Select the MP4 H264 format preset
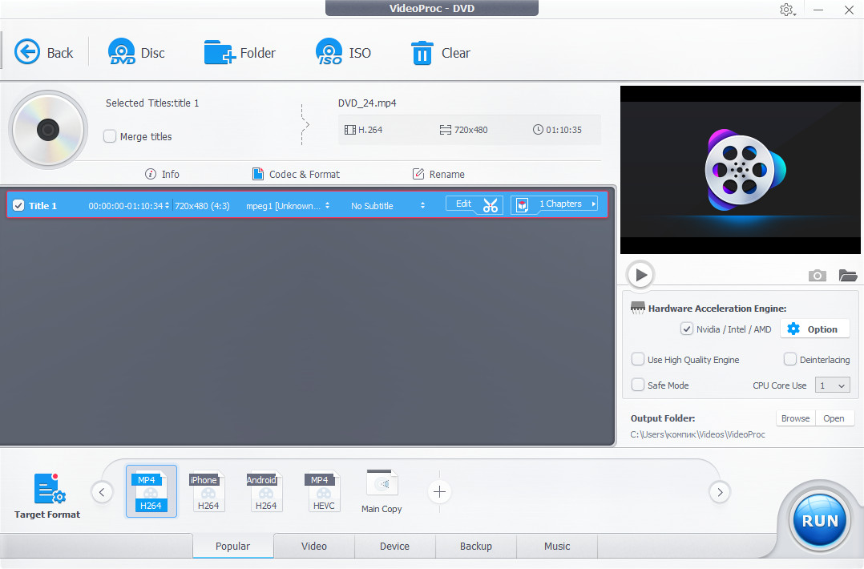864x569 pixels. [x=151, y=491]
